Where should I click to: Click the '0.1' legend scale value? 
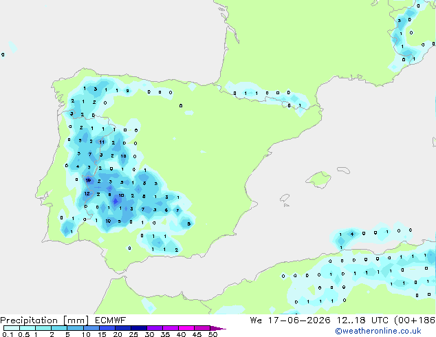(8, 334)
